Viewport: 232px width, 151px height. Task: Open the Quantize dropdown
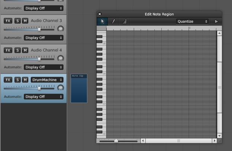click(192, 22)
